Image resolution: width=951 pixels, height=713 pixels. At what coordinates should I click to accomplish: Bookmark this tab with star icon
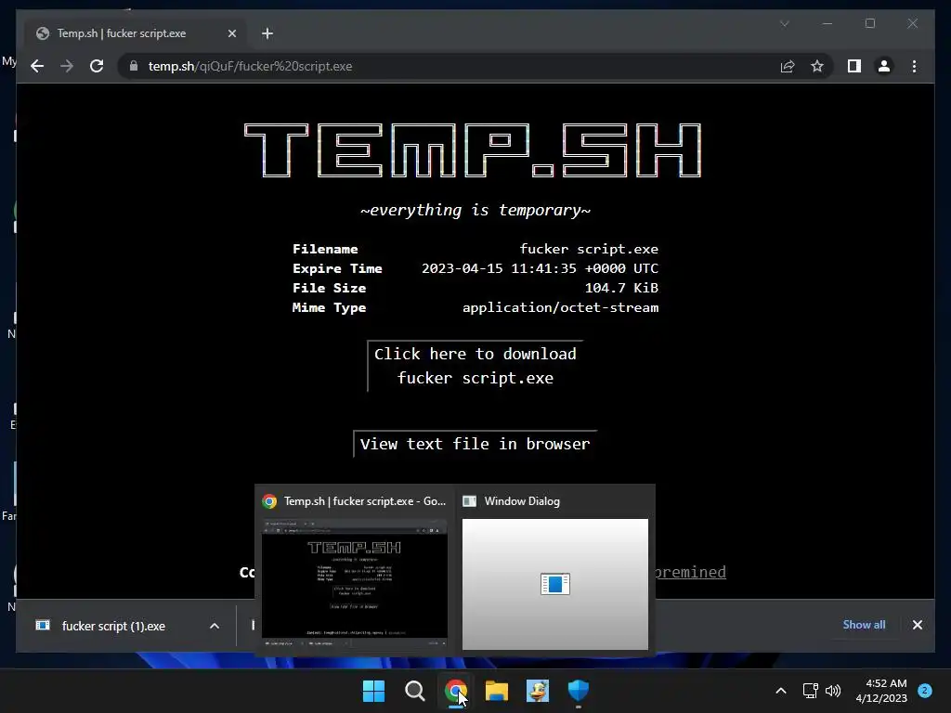[x=817, y=66]
